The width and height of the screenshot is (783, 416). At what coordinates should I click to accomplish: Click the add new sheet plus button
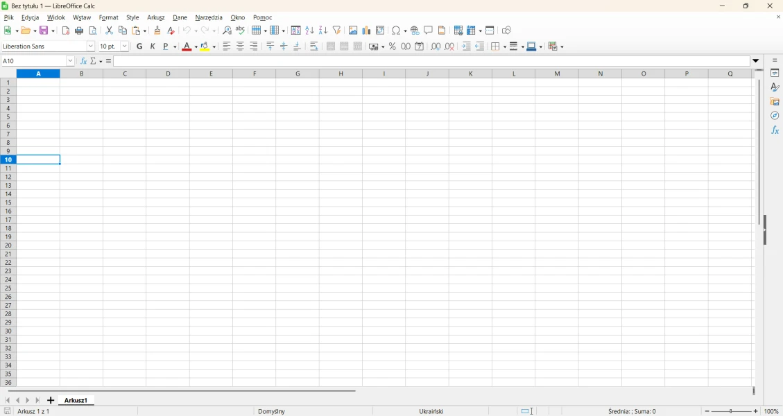pos(51,401)
